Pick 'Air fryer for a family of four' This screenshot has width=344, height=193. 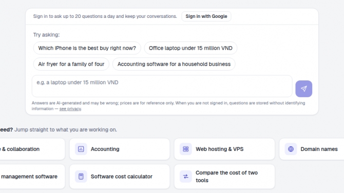click(x=71, y=64)
